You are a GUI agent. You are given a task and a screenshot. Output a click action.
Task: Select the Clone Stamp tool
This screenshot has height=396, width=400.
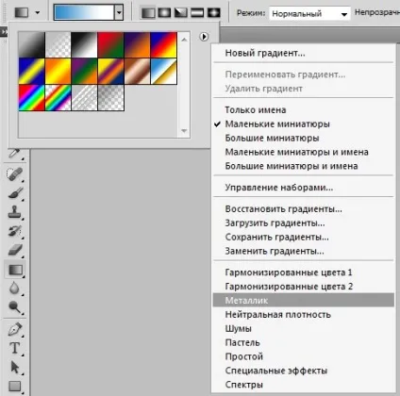[x=14, y=212]
